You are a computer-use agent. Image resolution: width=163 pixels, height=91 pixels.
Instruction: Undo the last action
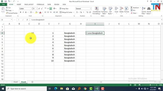pyautogui.click(x=9, y=1)
